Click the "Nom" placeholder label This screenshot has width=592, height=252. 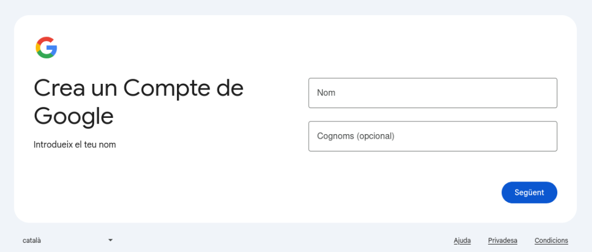click(x=326, y=92)
